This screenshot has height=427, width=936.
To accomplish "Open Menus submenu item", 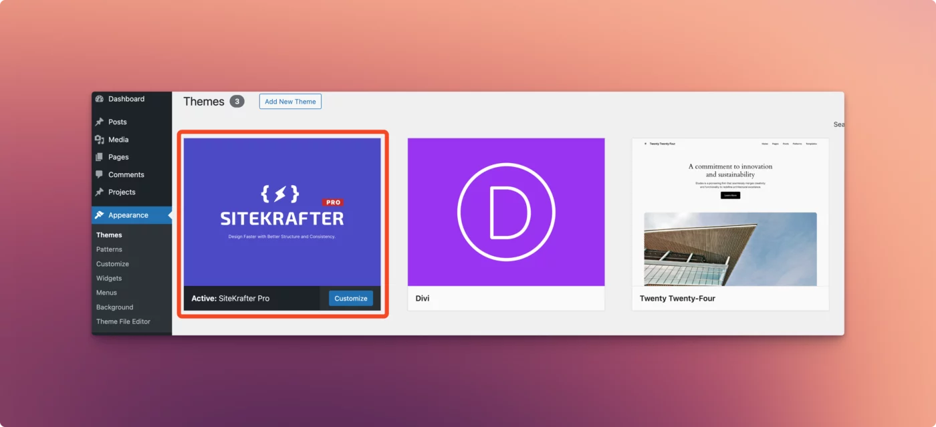I will click(106, 293).
